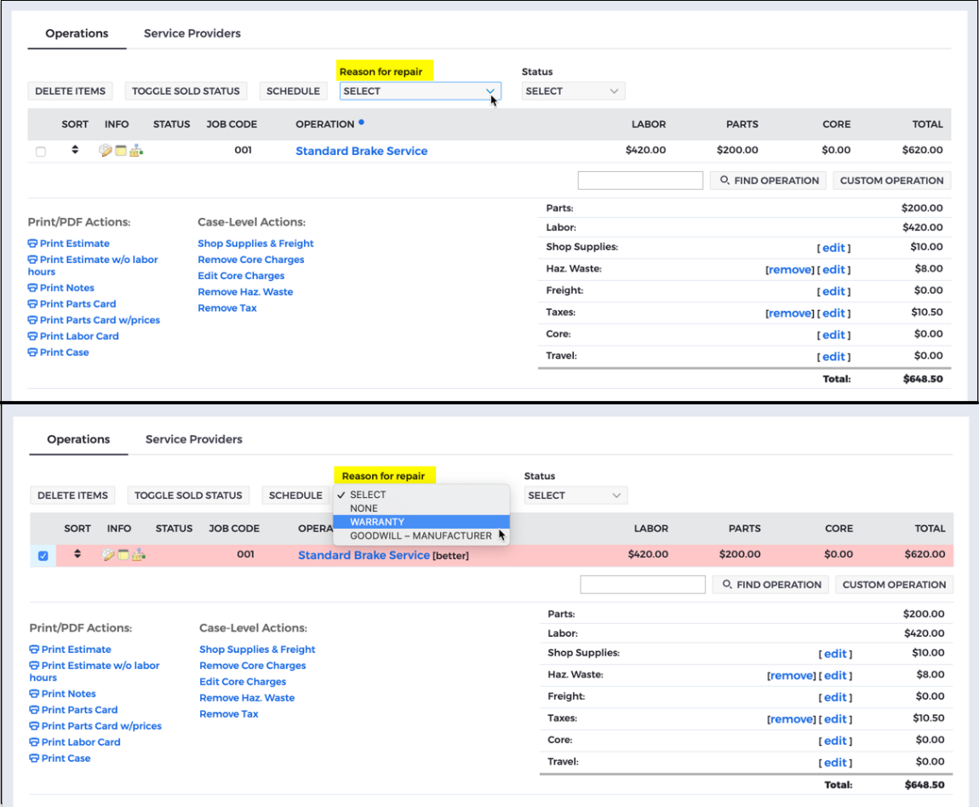
Task: Click printer icon beside Print Parts Card w/prices, upper panel
Action: click(x=32, y=320)
